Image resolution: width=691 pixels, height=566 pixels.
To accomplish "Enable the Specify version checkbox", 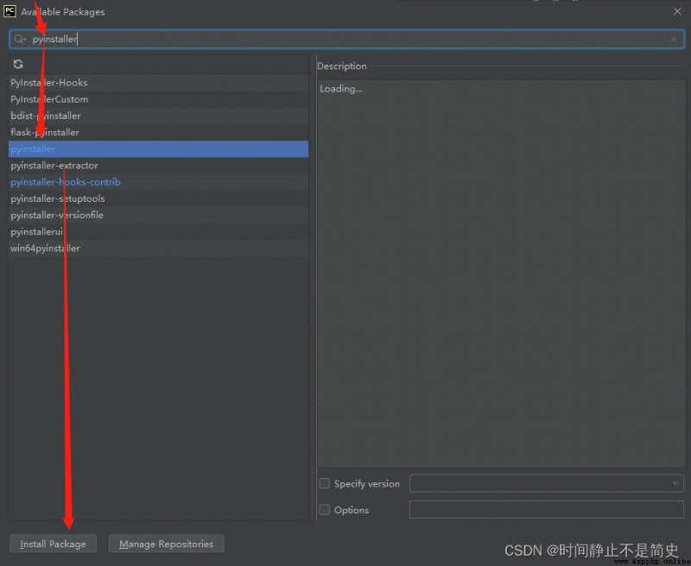I will pyautogui.click(x=325, y=483).
